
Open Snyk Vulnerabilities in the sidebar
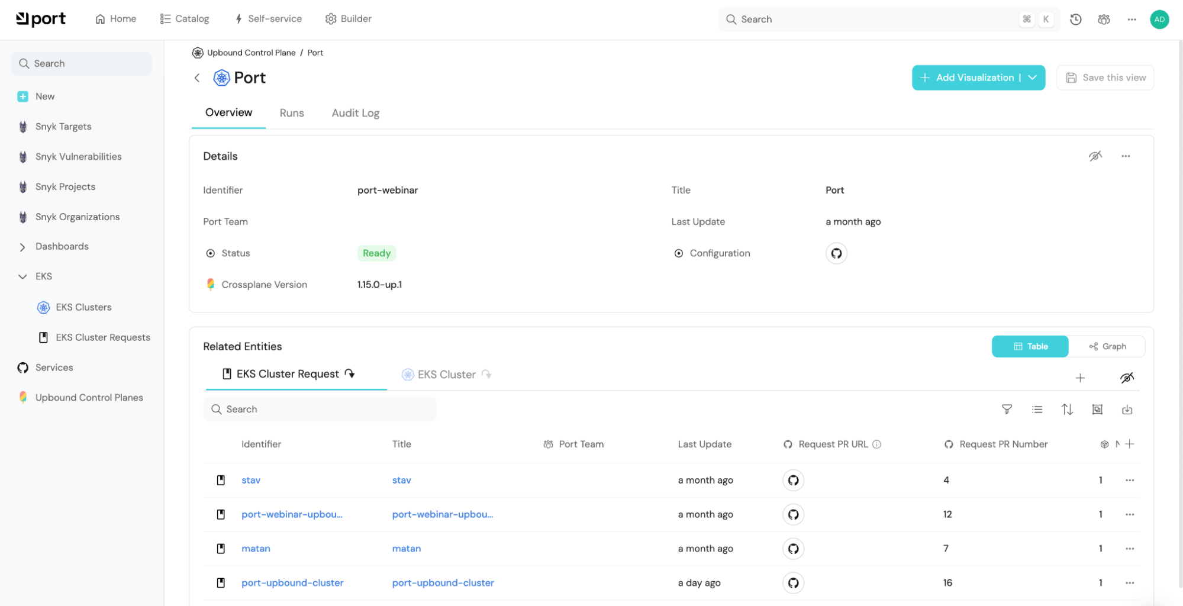coord(78,157)
